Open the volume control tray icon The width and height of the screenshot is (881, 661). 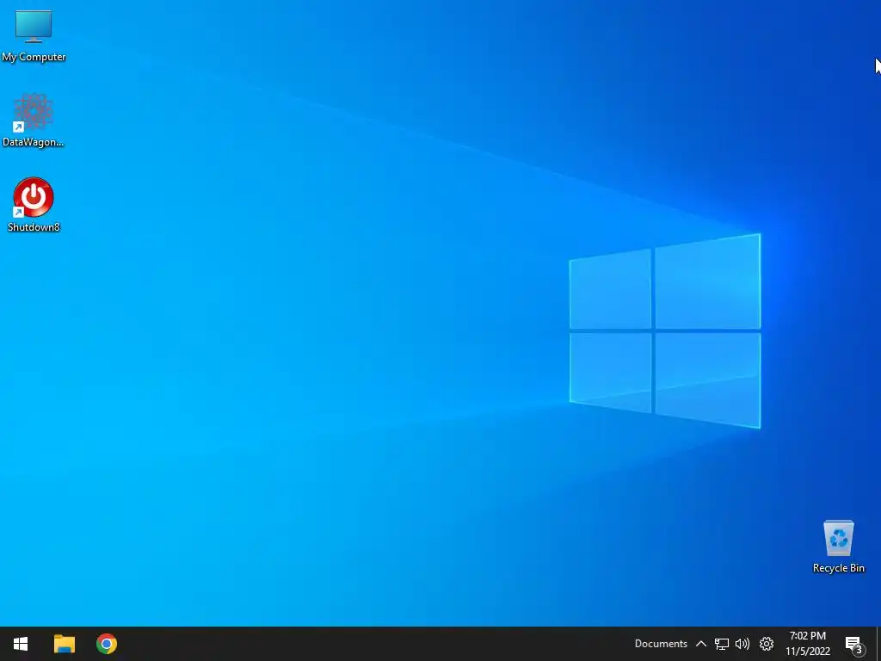(x=742, y=644)
